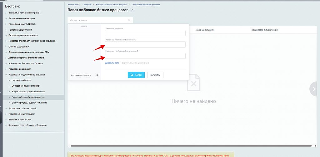
Task: Open filter settings gear beside Сохранить фильтр
Action: pyautogui.click(x=97, y=75)
